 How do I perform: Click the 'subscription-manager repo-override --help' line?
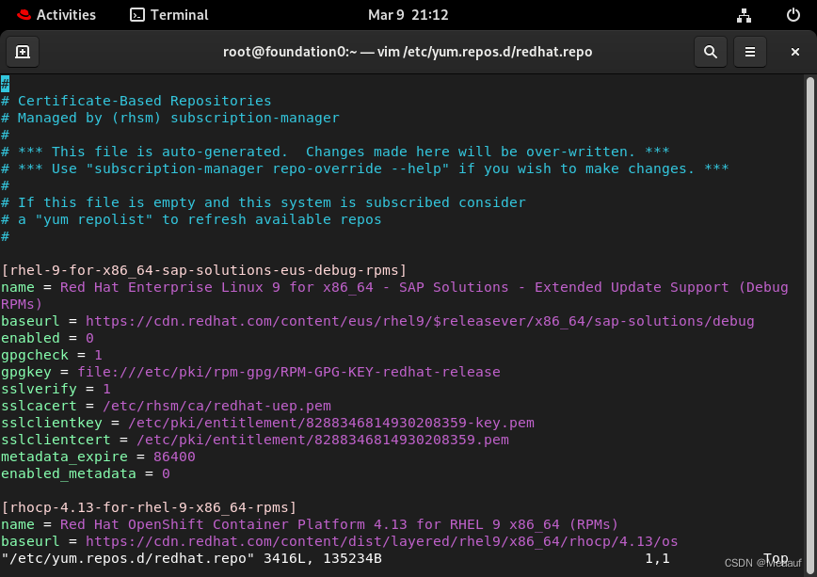(365, 168)
